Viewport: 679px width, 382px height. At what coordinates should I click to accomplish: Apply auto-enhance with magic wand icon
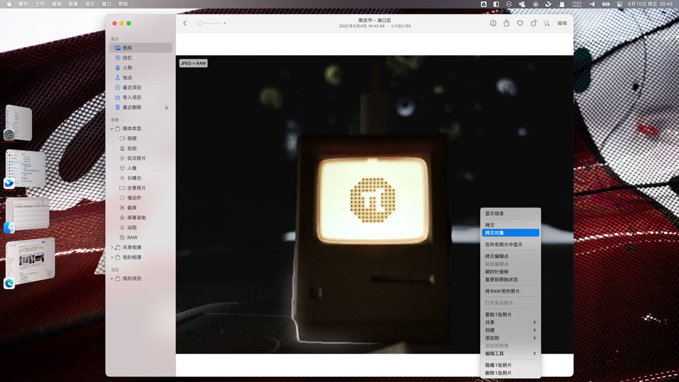[x=547, y=24]
